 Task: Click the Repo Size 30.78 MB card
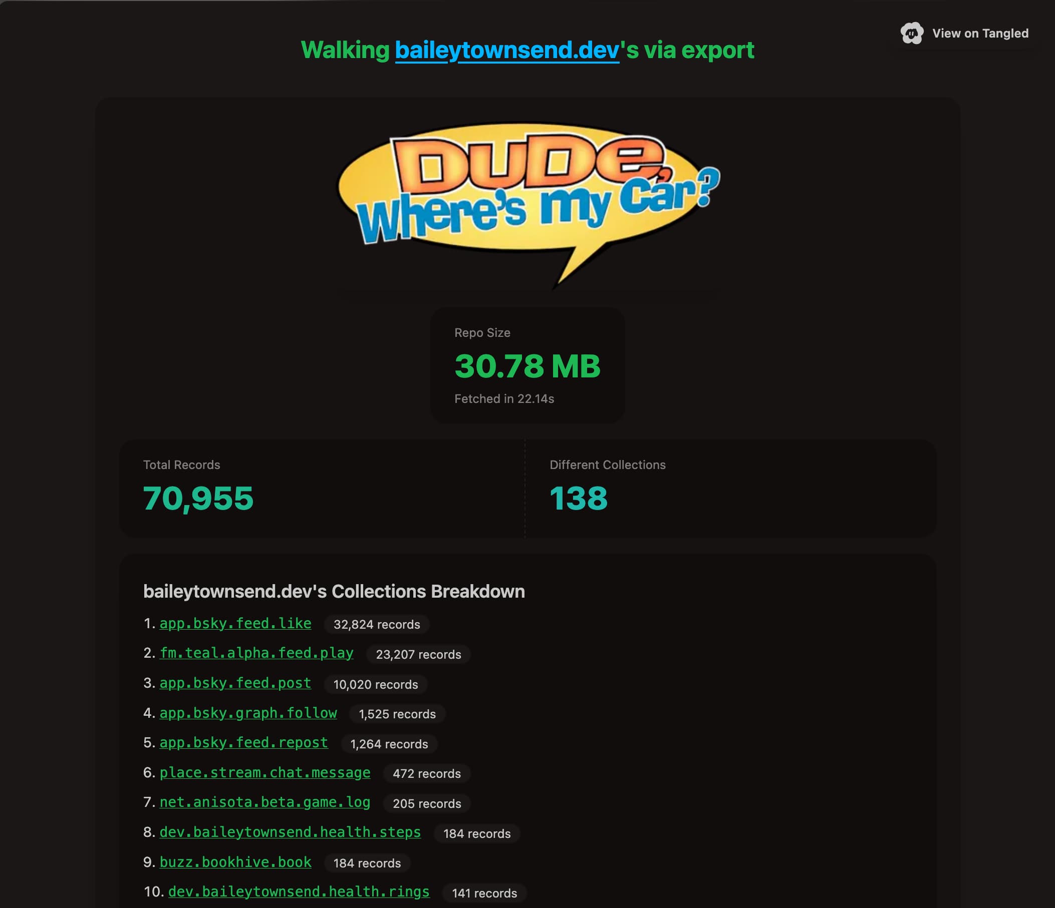527,366
